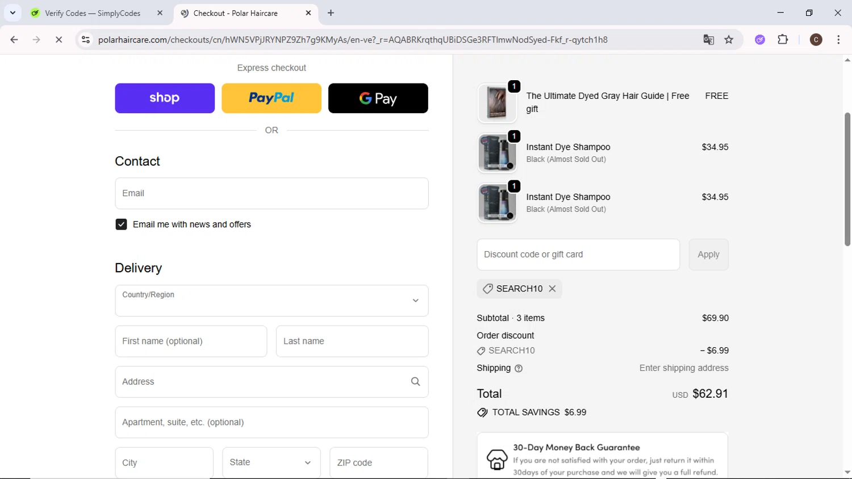The image size is (852, 479).
Task: Click the Last name field
Action: [352, 341]
